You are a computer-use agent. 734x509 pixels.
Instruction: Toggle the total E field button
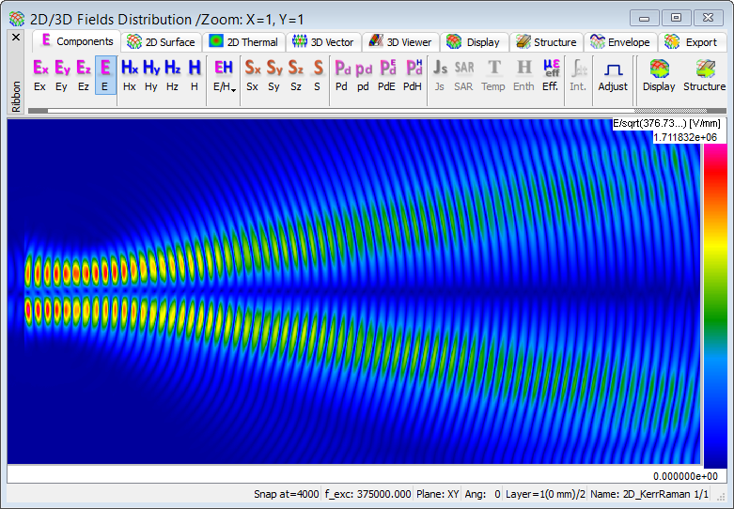point(105,74)
